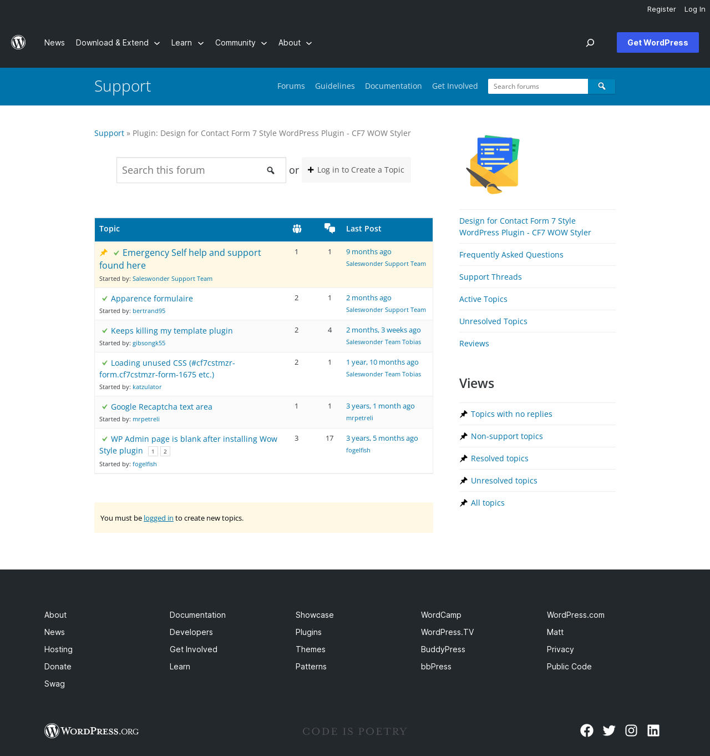Open fogelfish last post author link
Image resolution: width=710 pixels, height=756 pixels.
(x=358, y=450)
